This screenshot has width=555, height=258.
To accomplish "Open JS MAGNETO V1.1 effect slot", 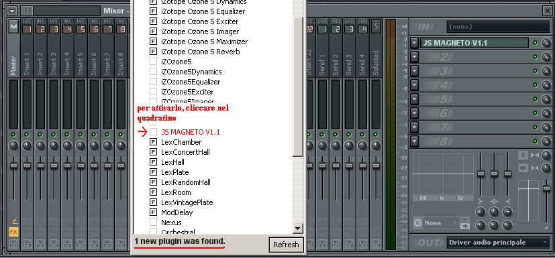I will (x=474, y=43).
